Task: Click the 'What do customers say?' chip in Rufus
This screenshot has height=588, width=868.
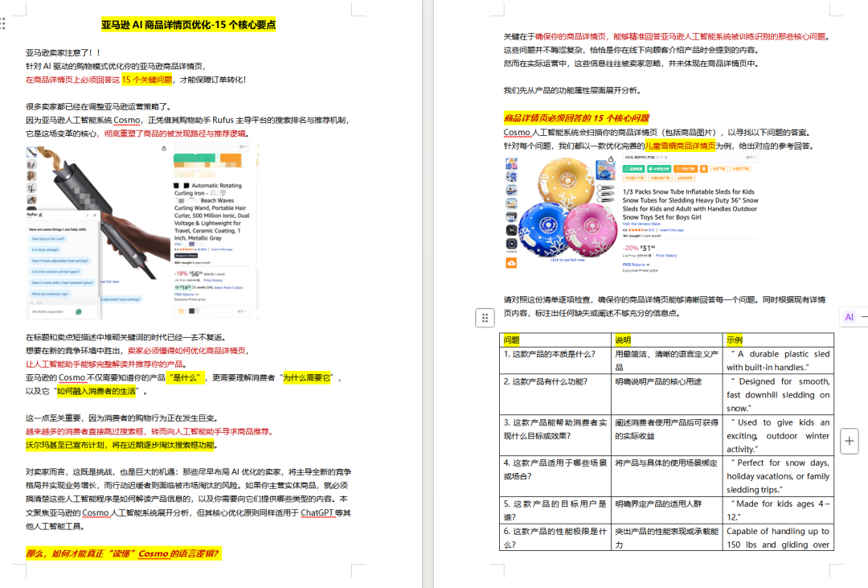Action: click(50, 294)
